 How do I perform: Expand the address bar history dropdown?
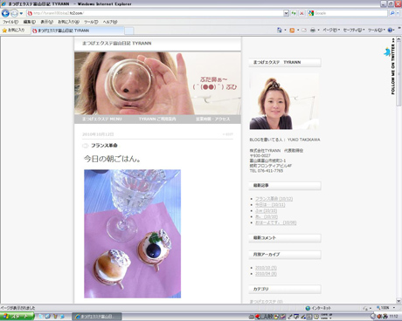point(286,13)
